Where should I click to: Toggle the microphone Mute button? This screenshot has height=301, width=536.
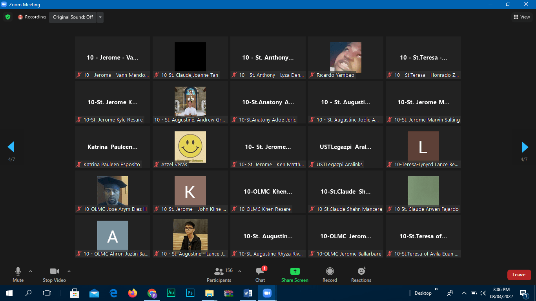(18, 274)
